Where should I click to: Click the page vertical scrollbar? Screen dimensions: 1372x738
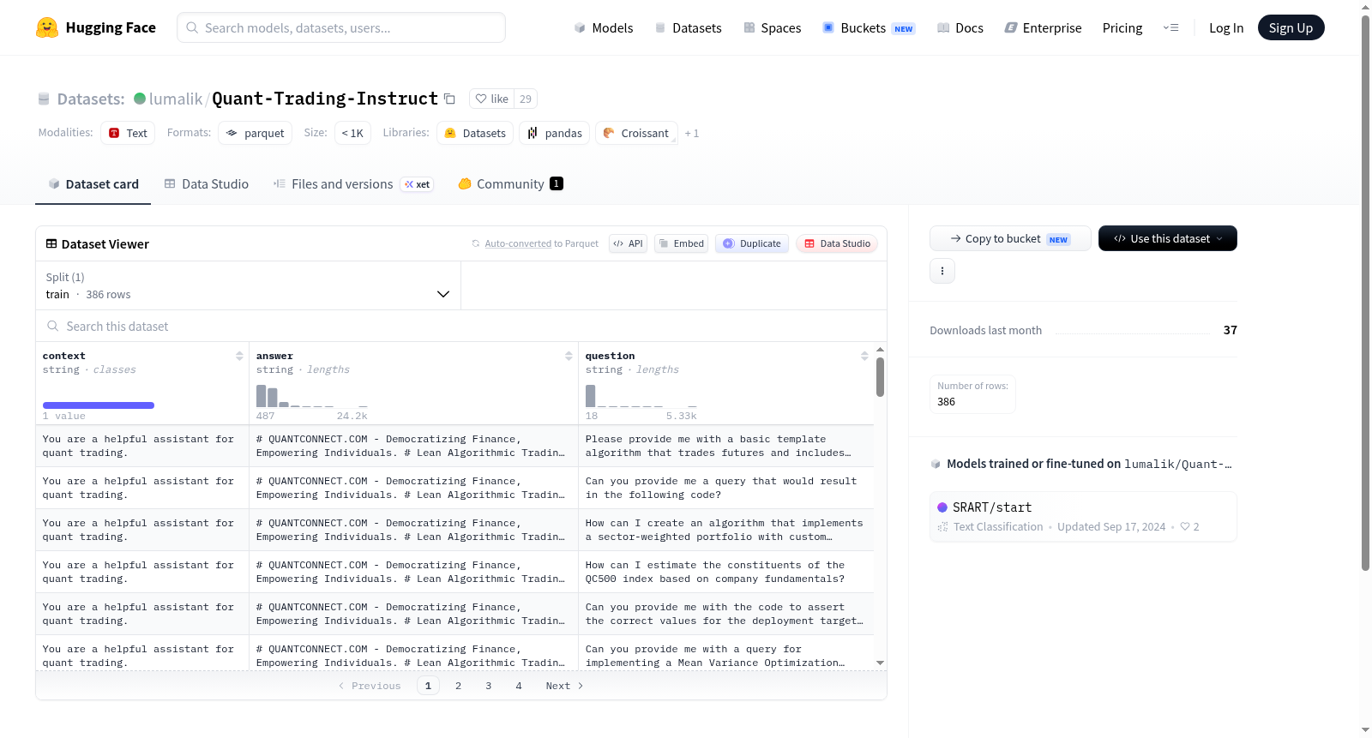pos(1365,291)
